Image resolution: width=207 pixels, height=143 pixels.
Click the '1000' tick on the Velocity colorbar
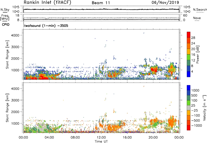[195, 90]
